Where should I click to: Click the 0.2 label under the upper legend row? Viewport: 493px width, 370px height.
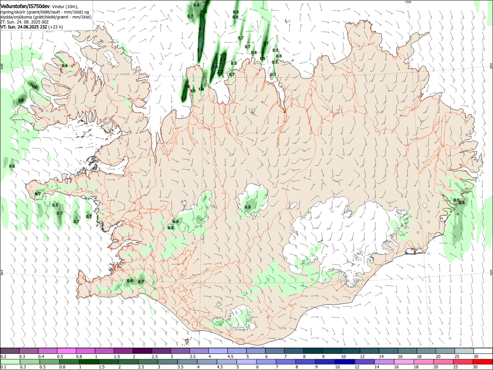point(3,357)
